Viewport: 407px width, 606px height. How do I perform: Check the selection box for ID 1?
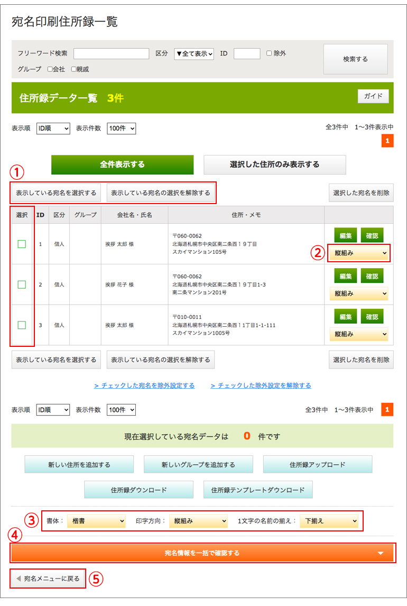[22, 244]
